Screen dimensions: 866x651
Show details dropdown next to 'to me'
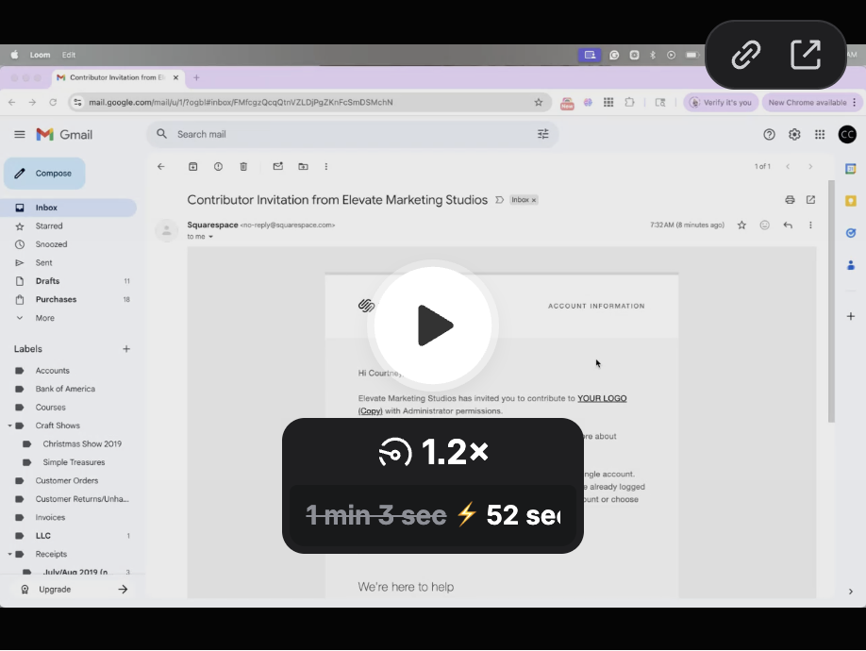(x=210, y=237)
